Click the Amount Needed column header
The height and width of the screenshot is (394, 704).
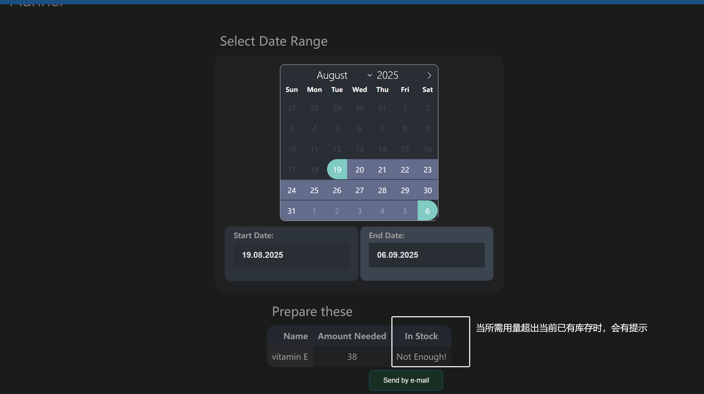click(x=352, y=336)
